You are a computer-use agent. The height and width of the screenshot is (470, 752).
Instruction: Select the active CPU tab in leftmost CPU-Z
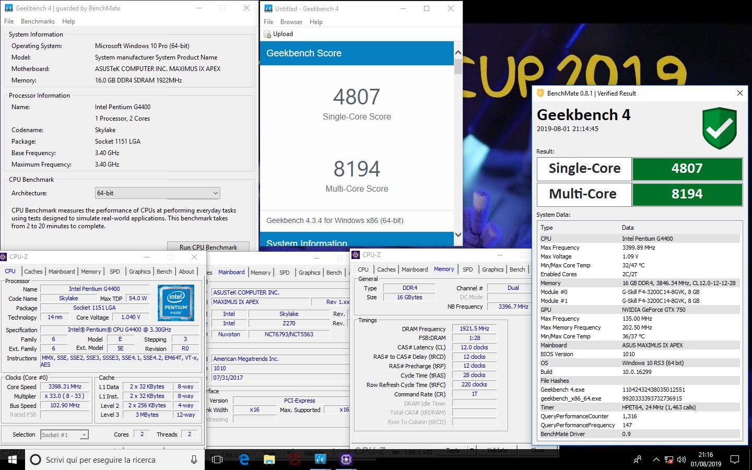point(10,271)
